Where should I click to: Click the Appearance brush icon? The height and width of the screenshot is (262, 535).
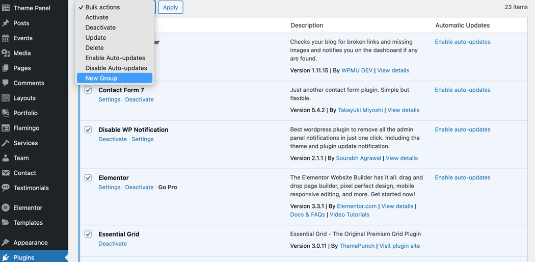(6, 243)
